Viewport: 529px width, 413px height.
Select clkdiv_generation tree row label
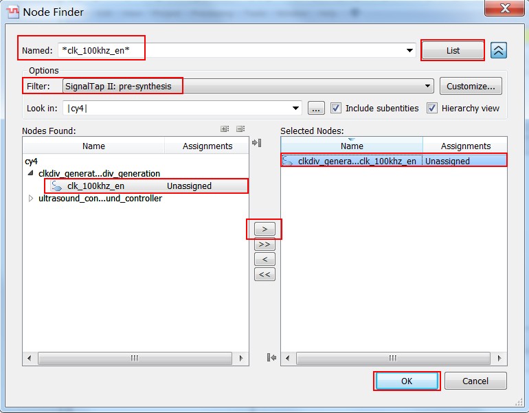pos(99,173)
